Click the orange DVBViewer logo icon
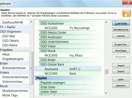132x98 pixels. click(126, 13)
